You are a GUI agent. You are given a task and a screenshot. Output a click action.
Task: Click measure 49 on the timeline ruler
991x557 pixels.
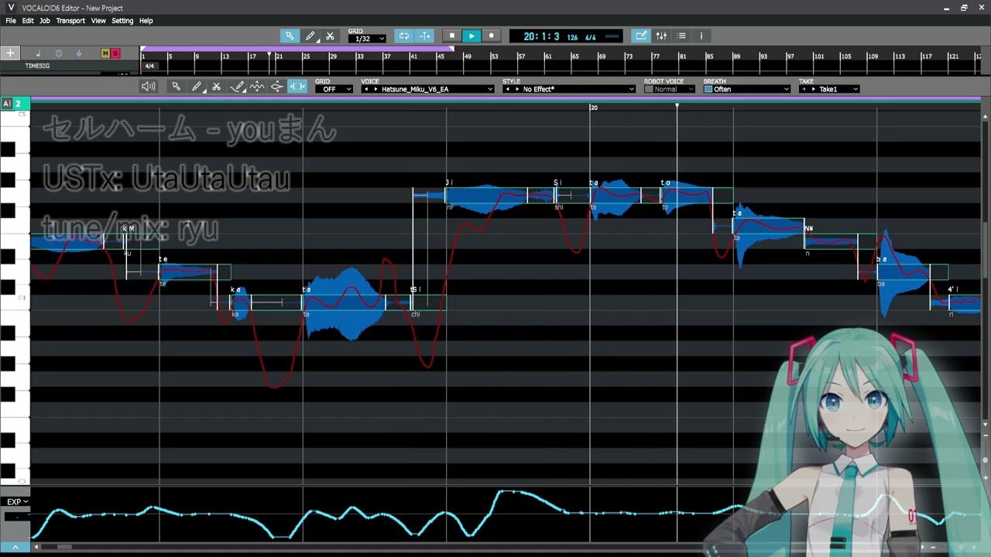(468, 56)
